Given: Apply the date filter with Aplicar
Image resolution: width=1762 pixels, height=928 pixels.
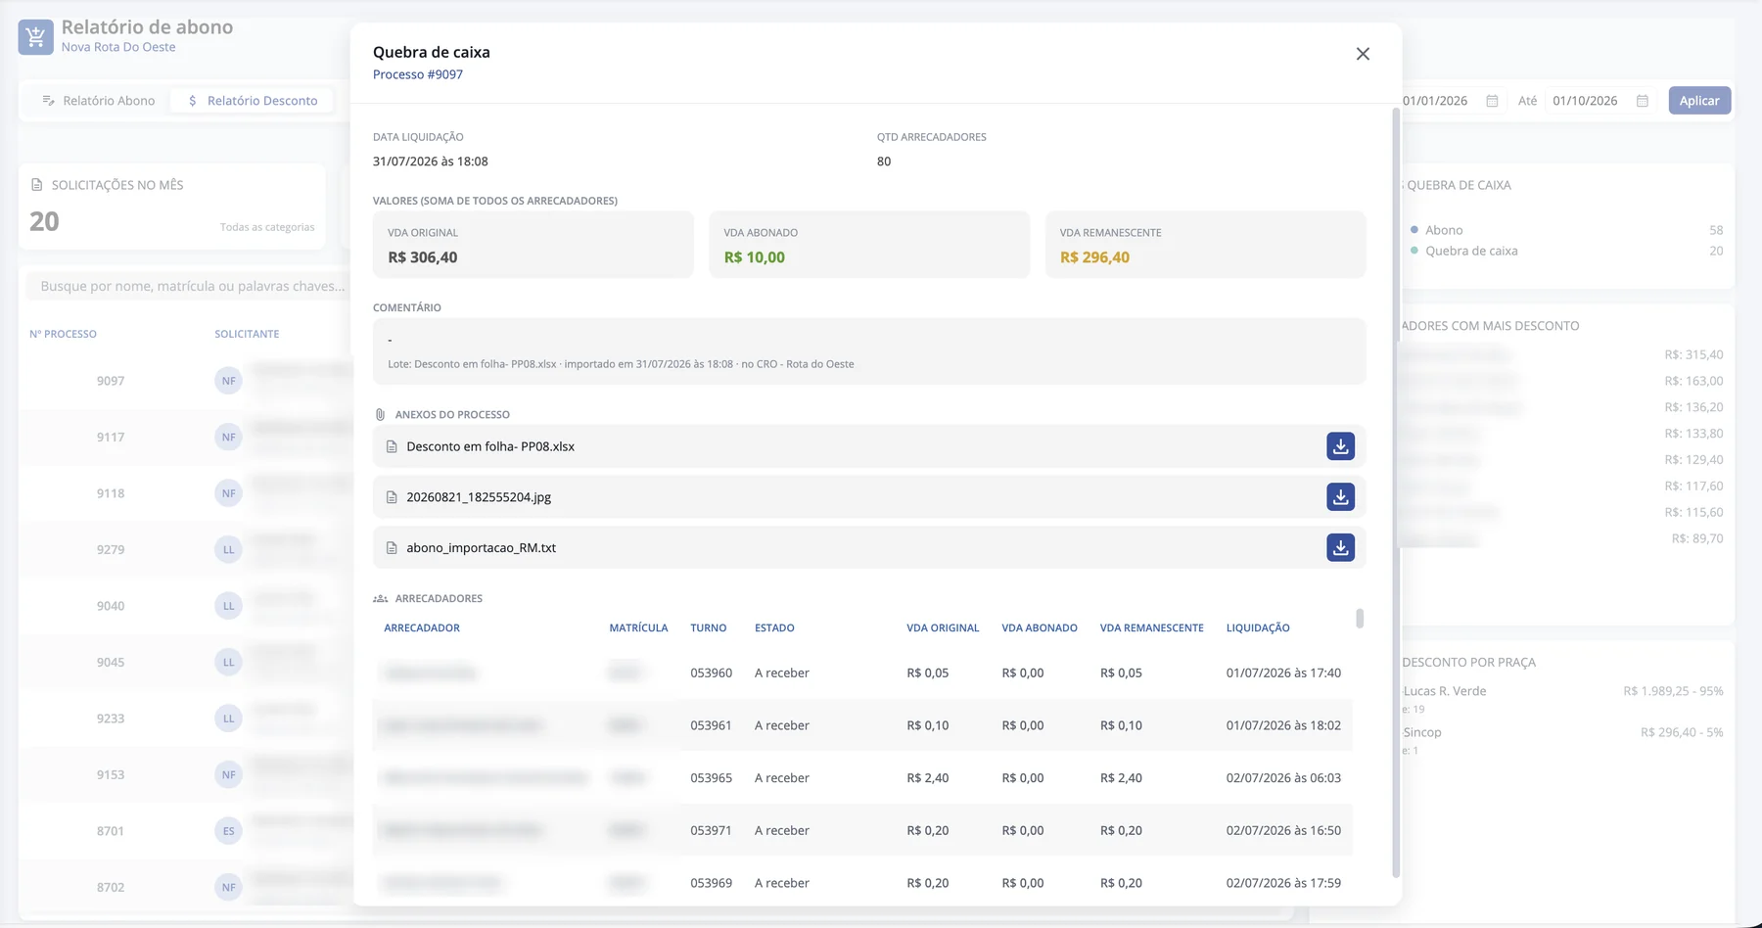Looking at the screenshot, I should click(x=1699, y=101).
